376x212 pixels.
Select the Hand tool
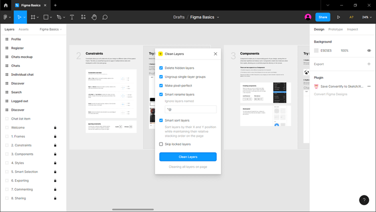click(94, 17)
